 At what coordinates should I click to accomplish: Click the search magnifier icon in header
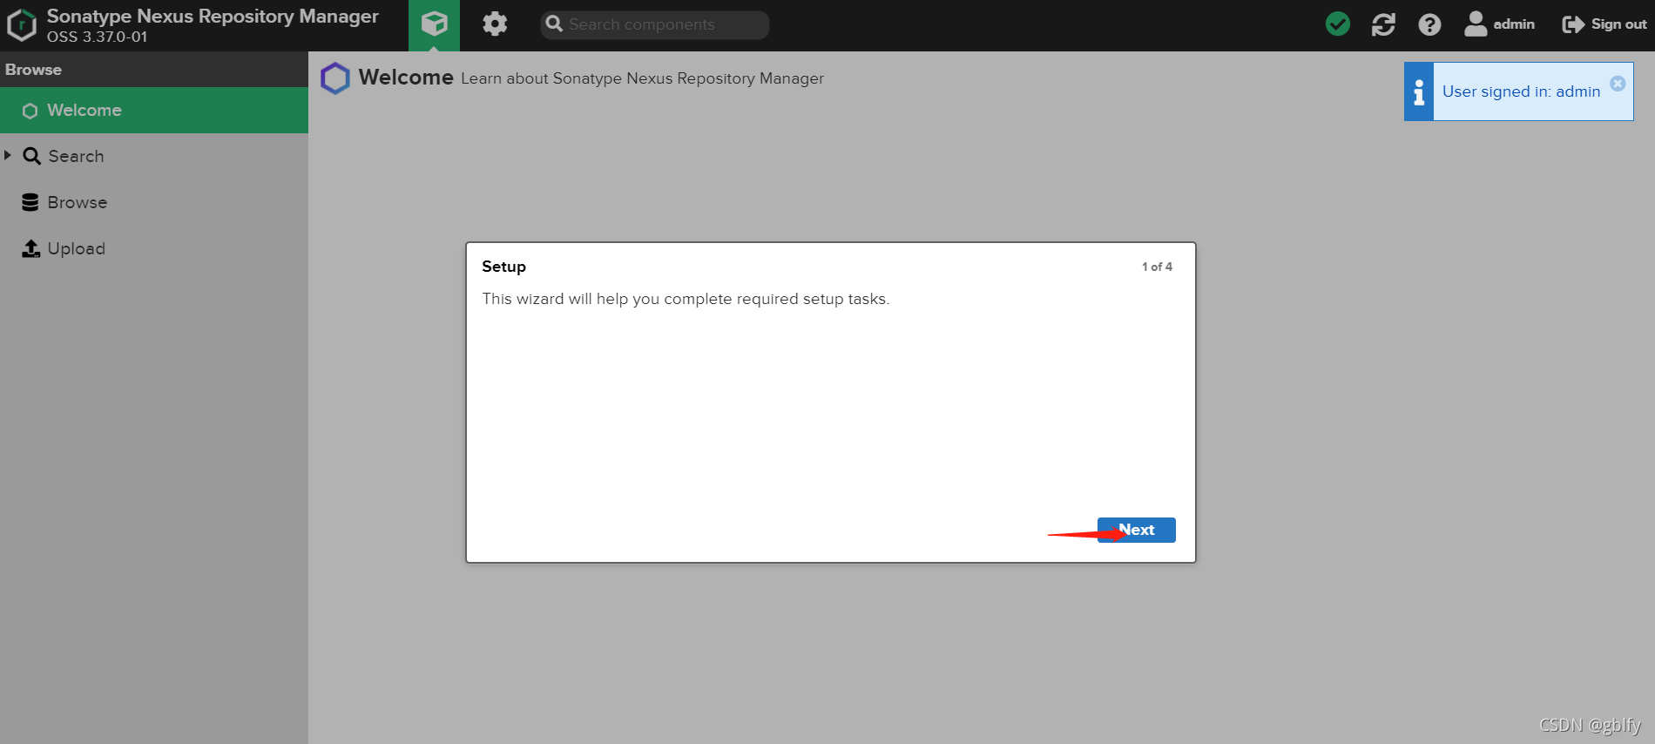coord(554,24)
